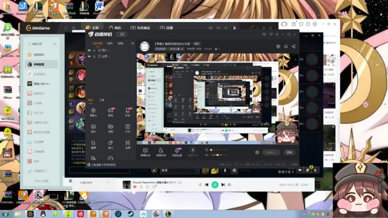This screenshot has width=388, height=218.
Task: Click the rune edit pencil in the League client
Action: pos(154,171)
